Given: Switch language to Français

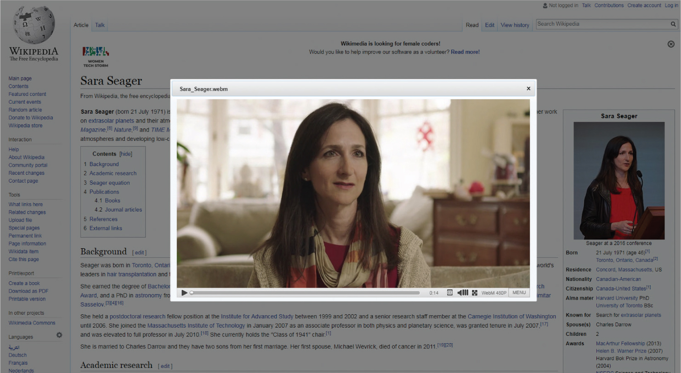Looking at the screenshot, I should click(18, 363).
